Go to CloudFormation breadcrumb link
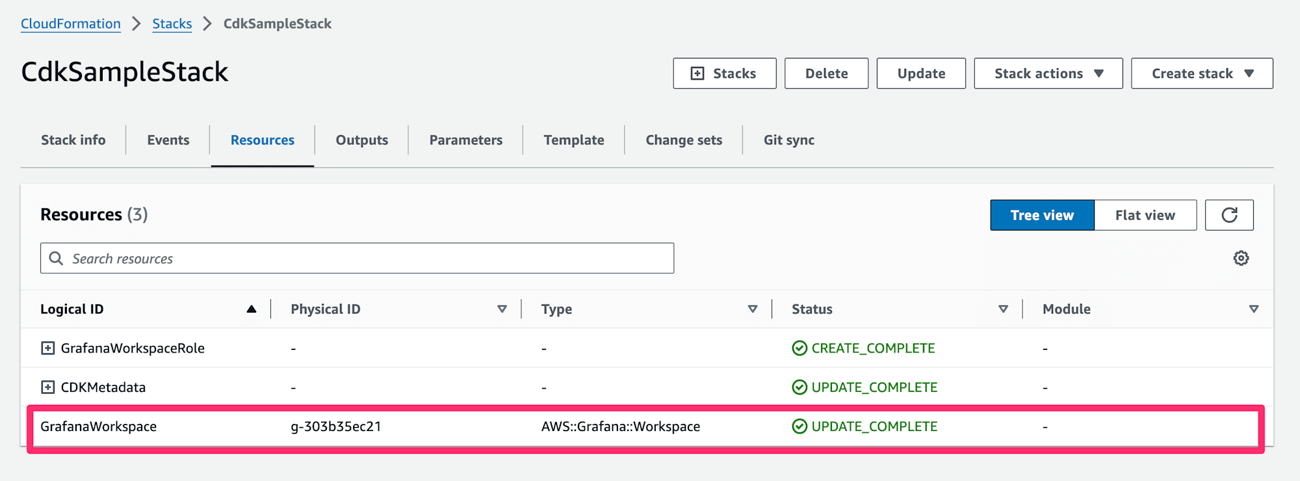Screen dimensions: 1300x481 71,24
